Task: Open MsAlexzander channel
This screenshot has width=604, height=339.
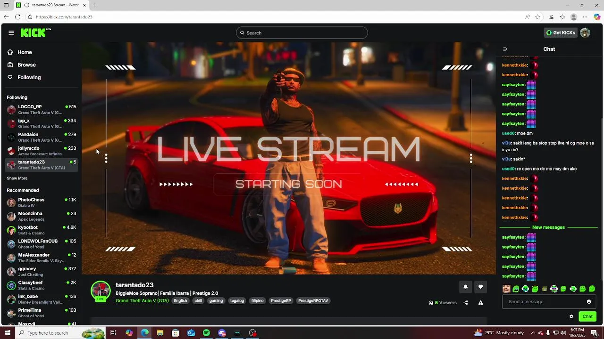Action: coord(42,258)
